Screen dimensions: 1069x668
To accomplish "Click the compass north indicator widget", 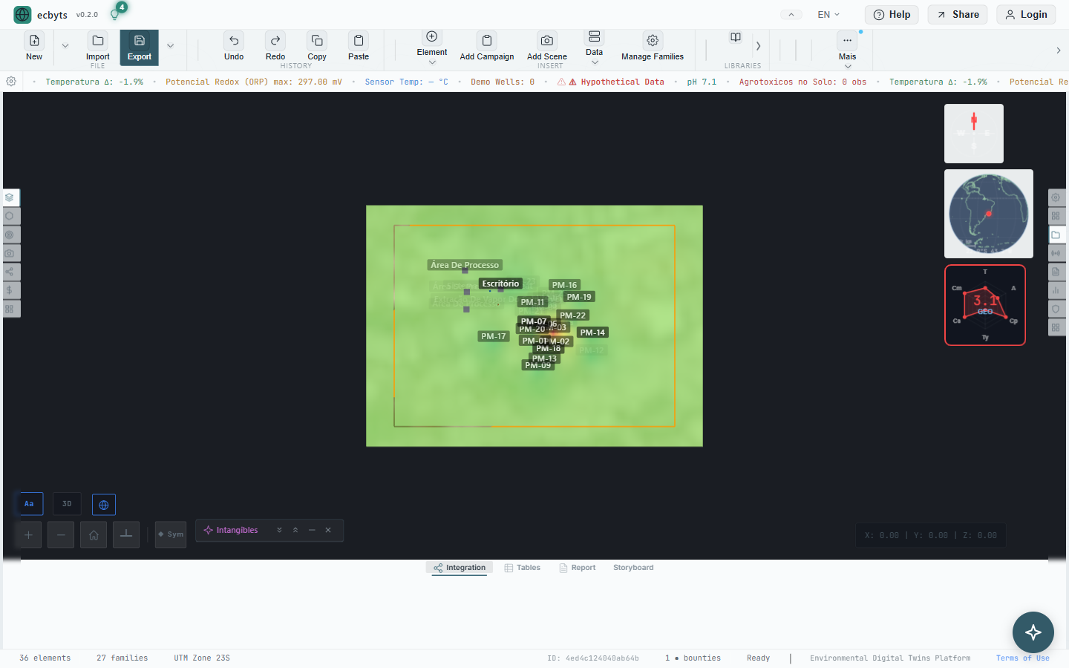I will (x=973, y=134).
